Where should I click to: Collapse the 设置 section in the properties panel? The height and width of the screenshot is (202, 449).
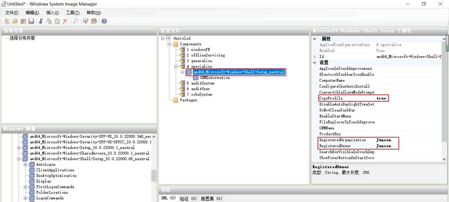tap(315, 62)
